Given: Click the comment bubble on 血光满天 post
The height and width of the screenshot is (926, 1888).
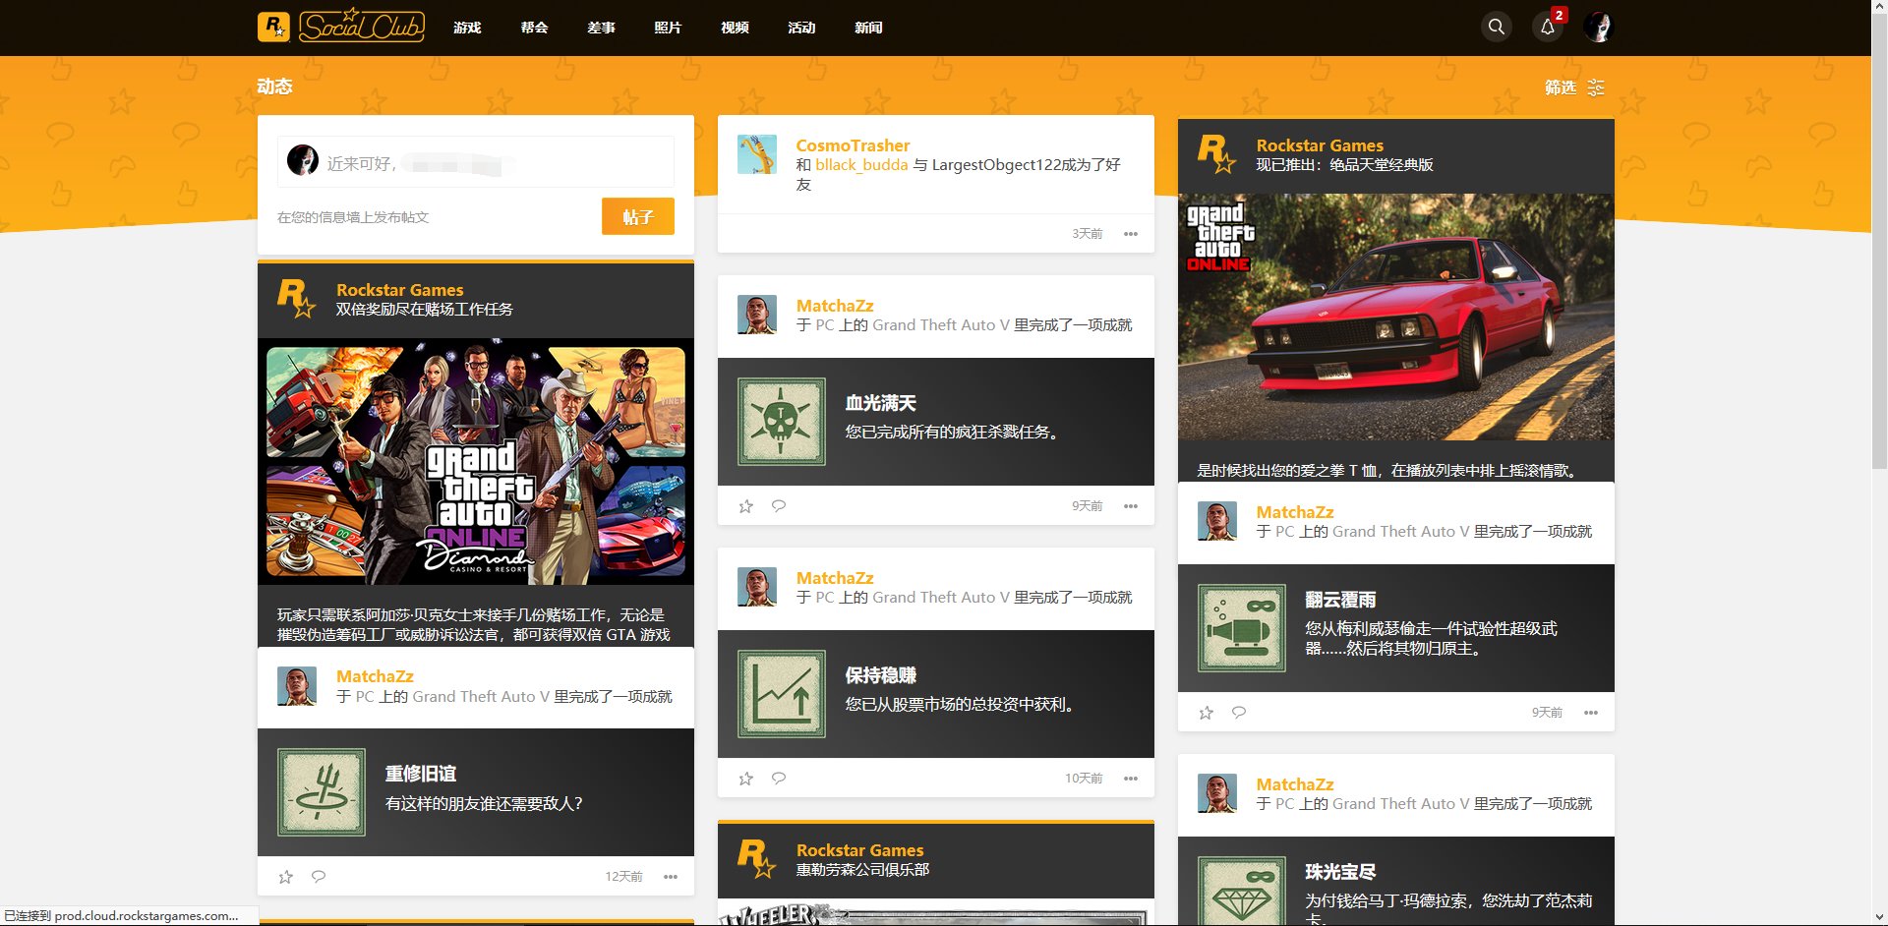Looking at the screenshot, I should tap(779, 505).
